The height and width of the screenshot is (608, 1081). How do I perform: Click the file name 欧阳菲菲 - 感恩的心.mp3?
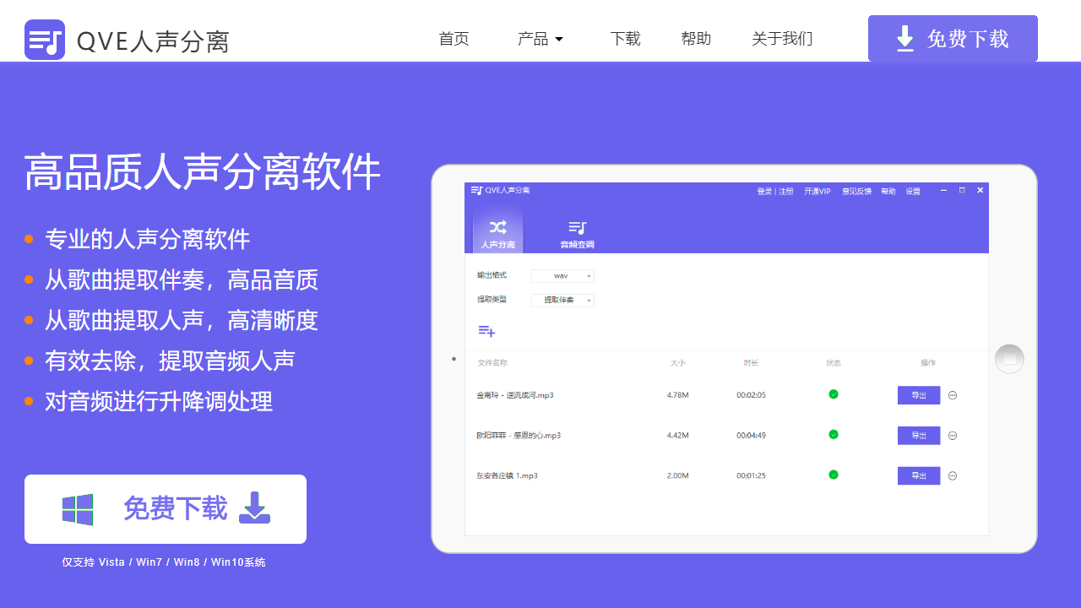pos(519,436)
